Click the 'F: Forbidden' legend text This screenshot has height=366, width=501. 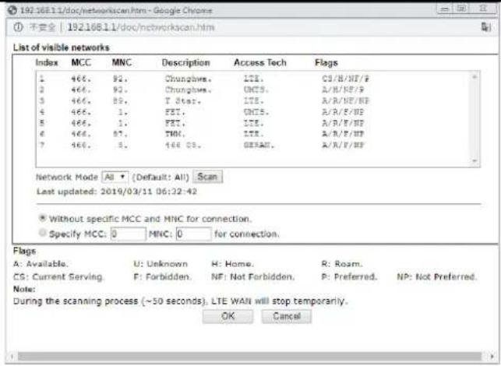pyautogui.click(x=163, y=277)
